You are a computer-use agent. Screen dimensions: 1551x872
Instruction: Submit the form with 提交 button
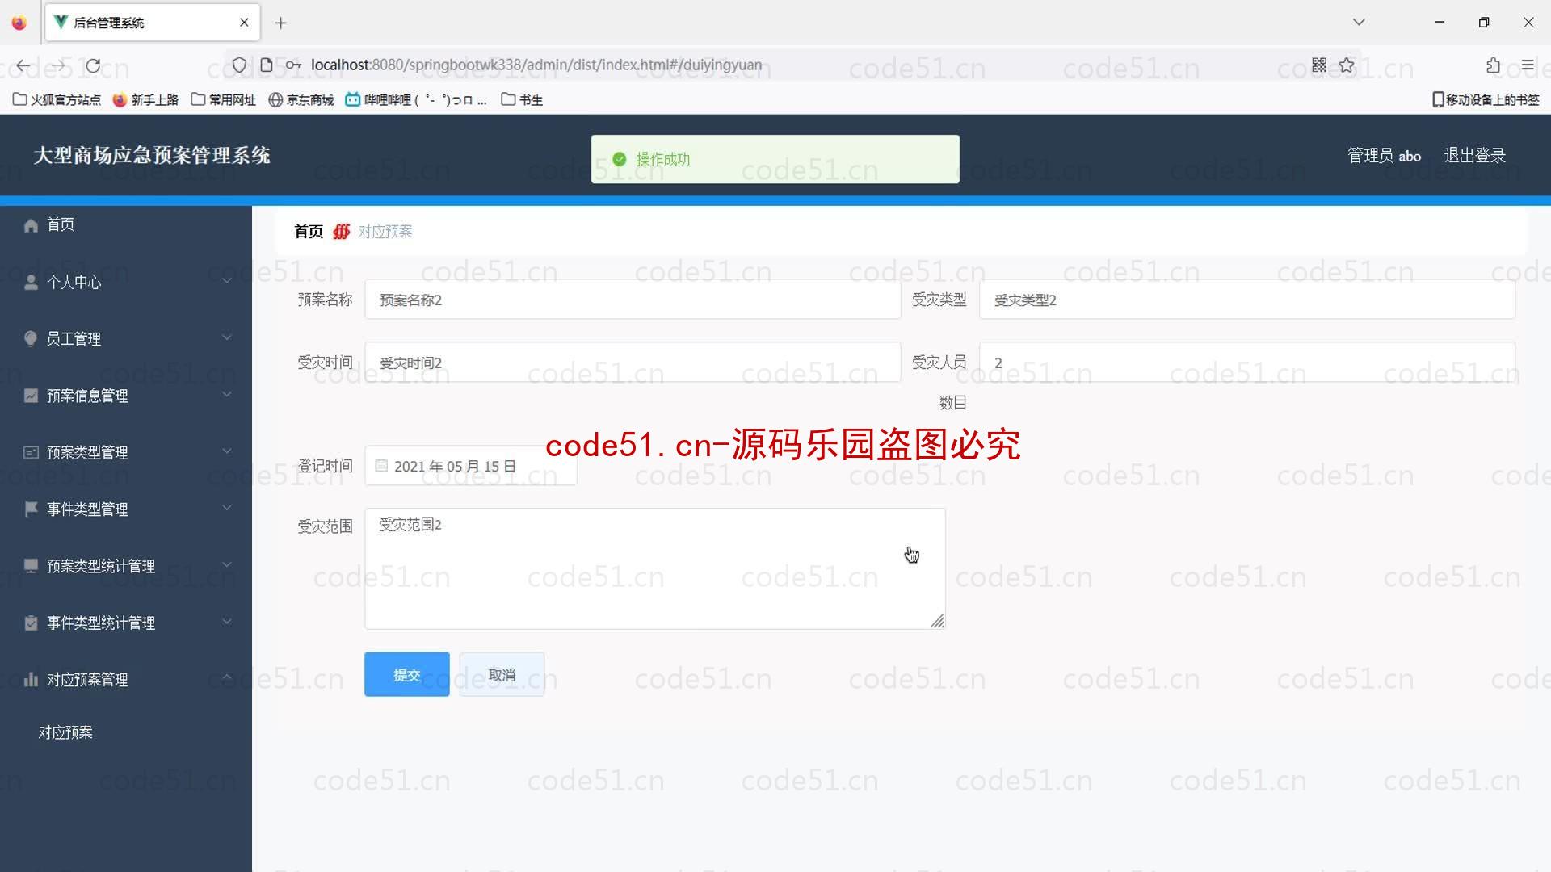pyautogui.click(x=406, y=674)
